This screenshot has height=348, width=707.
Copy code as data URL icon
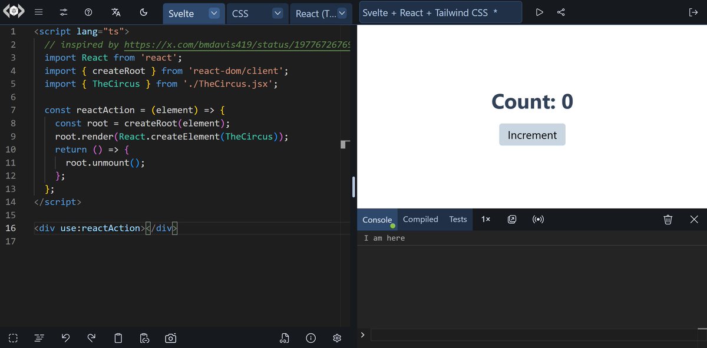coord(144,338)
